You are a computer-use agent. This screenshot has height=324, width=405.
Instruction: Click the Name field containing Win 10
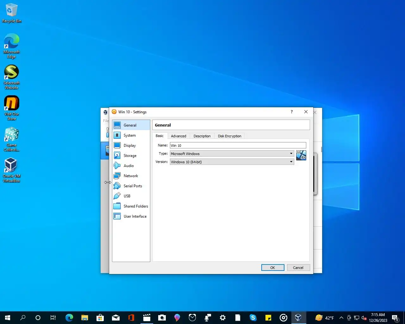click(238, 145)
